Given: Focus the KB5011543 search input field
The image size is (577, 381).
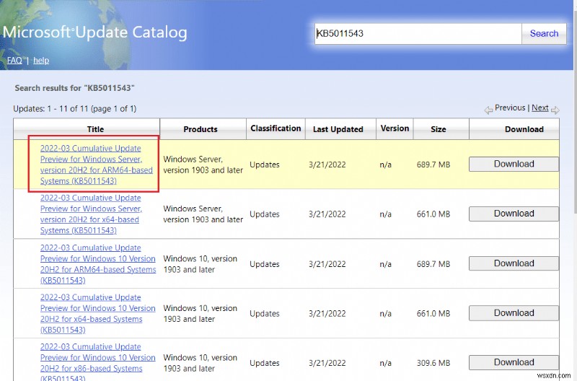Looking at the screenshot, I should [418, 33].
